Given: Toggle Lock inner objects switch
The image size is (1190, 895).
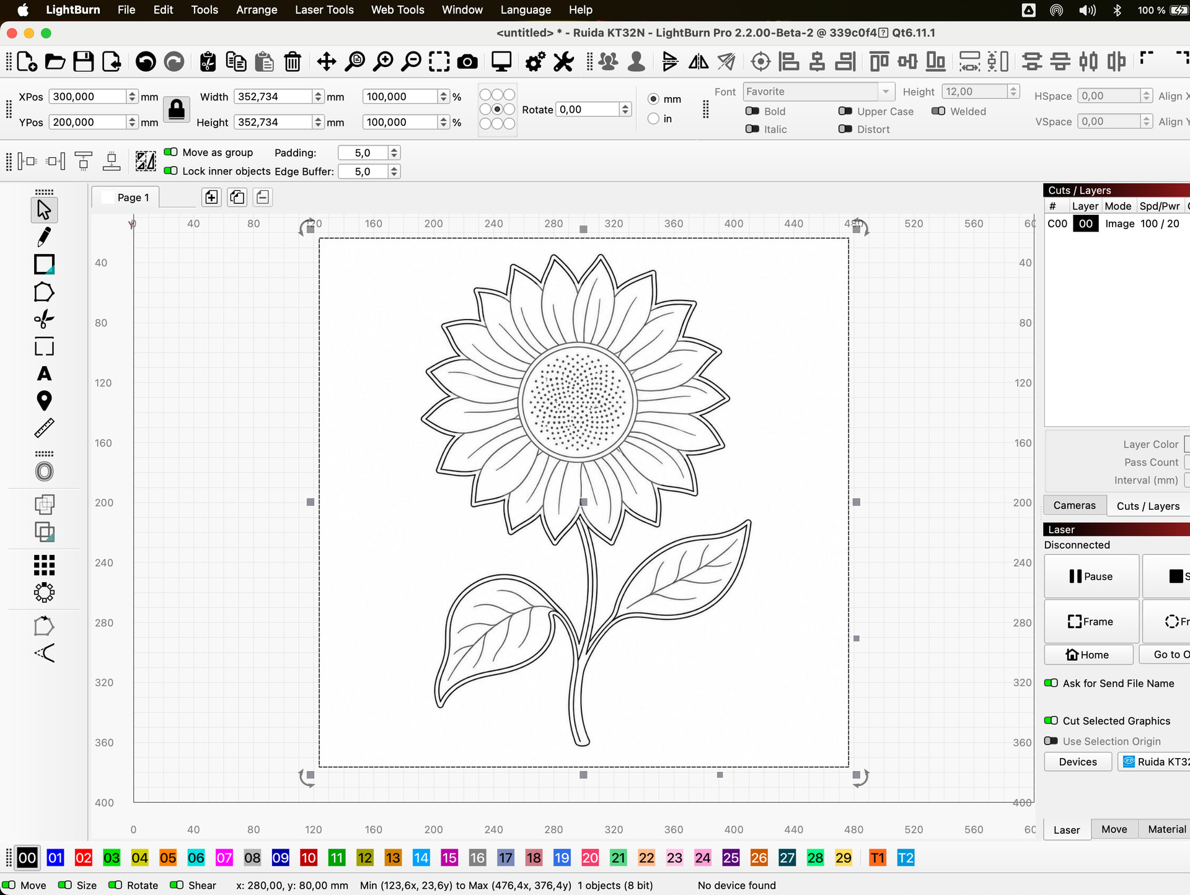Looking at the screenshot, I should point(171,171).
